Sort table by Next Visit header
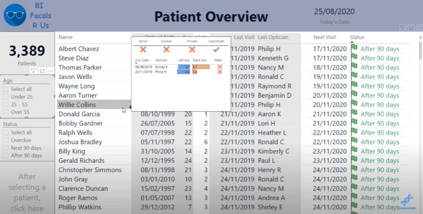This screenshot has width=423, height=214. click(x=325, y=37)
